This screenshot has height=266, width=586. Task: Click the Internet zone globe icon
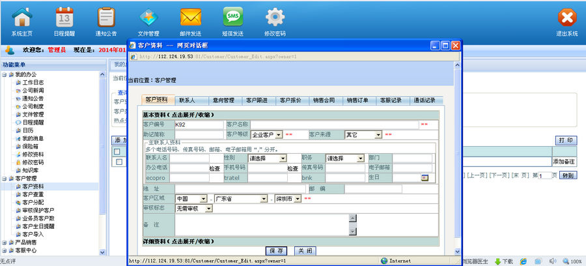384,261
